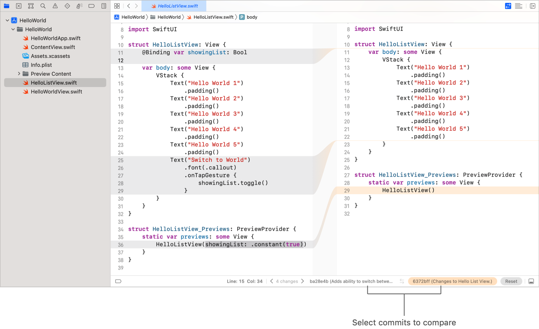Go forward in editor history

(x=136, y=6)
